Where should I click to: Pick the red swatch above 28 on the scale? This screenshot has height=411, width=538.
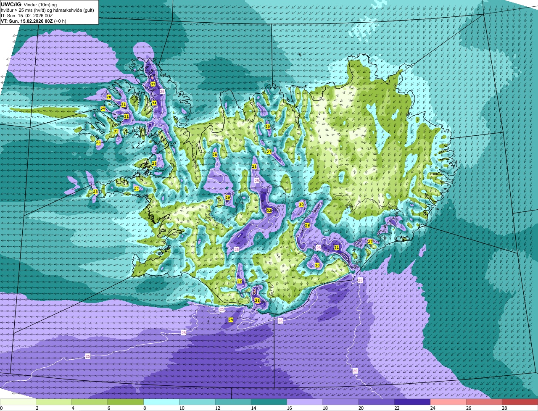click(520, 402)
